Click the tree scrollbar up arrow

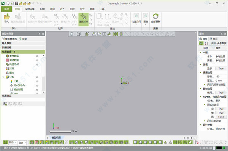(x=43, y=56)
